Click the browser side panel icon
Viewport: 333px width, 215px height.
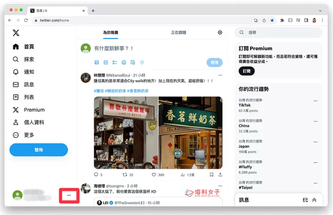(306, 20)
